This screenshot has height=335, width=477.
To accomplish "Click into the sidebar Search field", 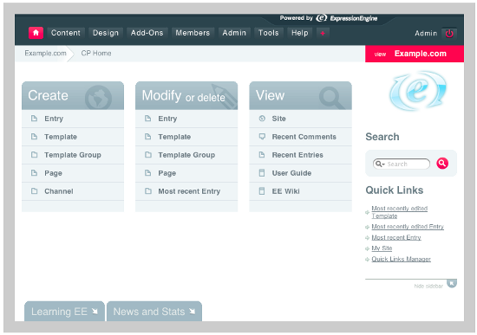I will click(402, 164).
